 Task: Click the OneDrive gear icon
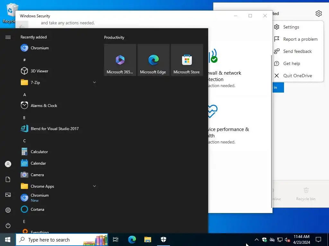point(318,13)
